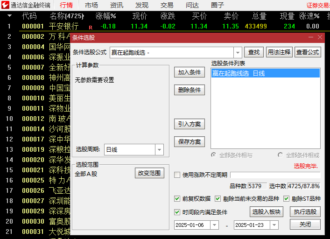The width and height of the screenshot is (330, 239).
Task: Click the 选股入板块 button
Action: (267, 212)
